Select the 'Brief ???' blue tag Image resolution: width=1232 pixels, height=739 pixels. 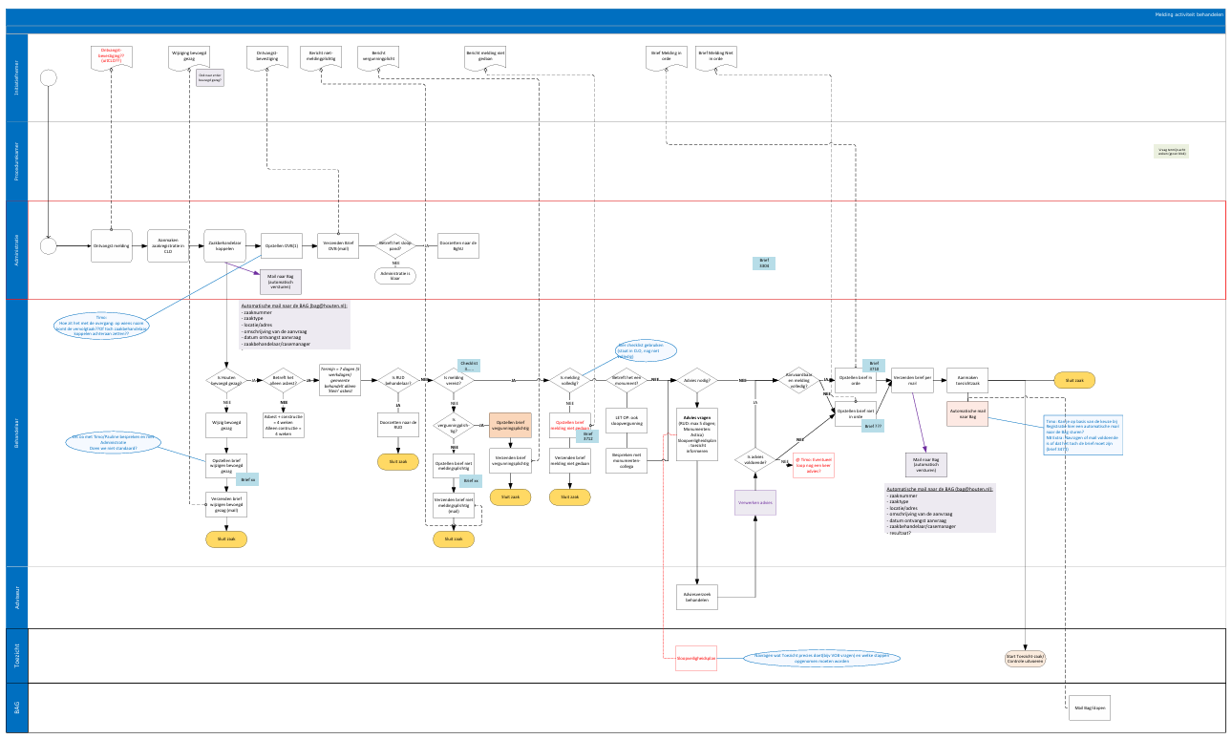click(874, 427)
